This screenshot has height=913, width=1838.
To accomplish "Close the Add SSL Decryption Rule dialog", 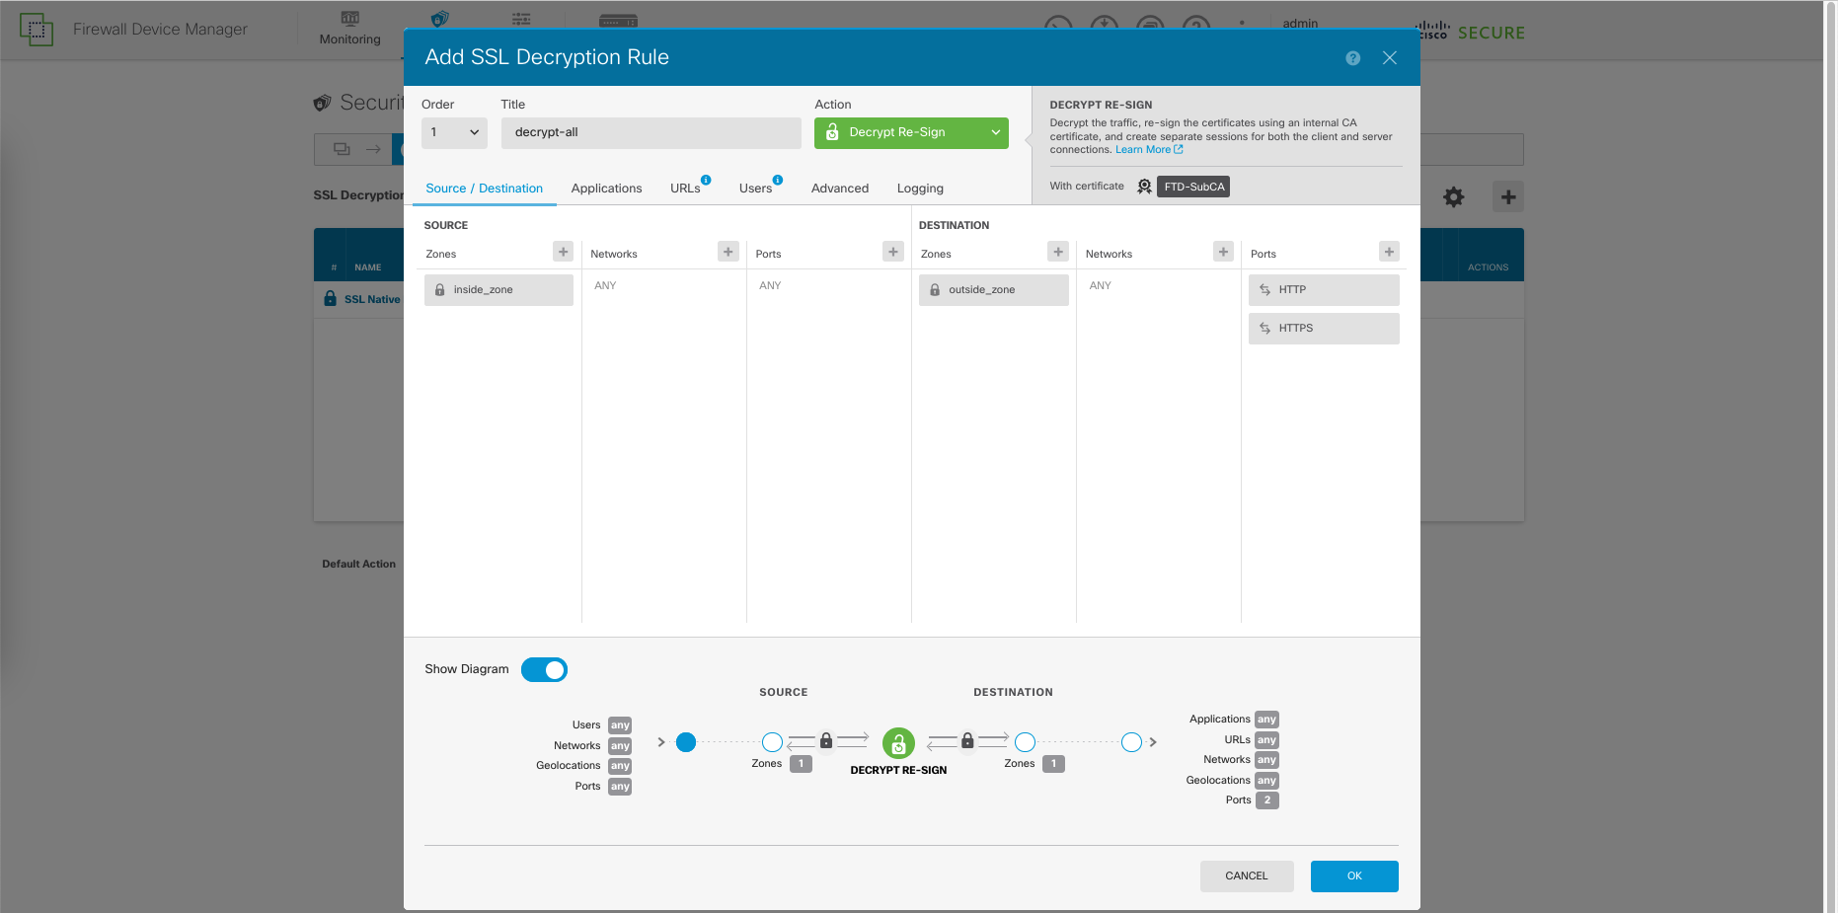I will click(x=1389, y=58).
